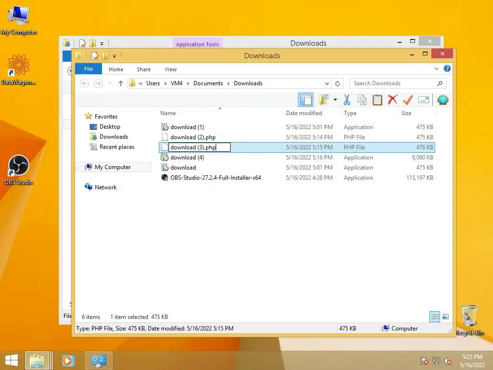493x370 pixels.
Task: Open Downloads in the navigation pane
Action: click(x=114, y=136)
